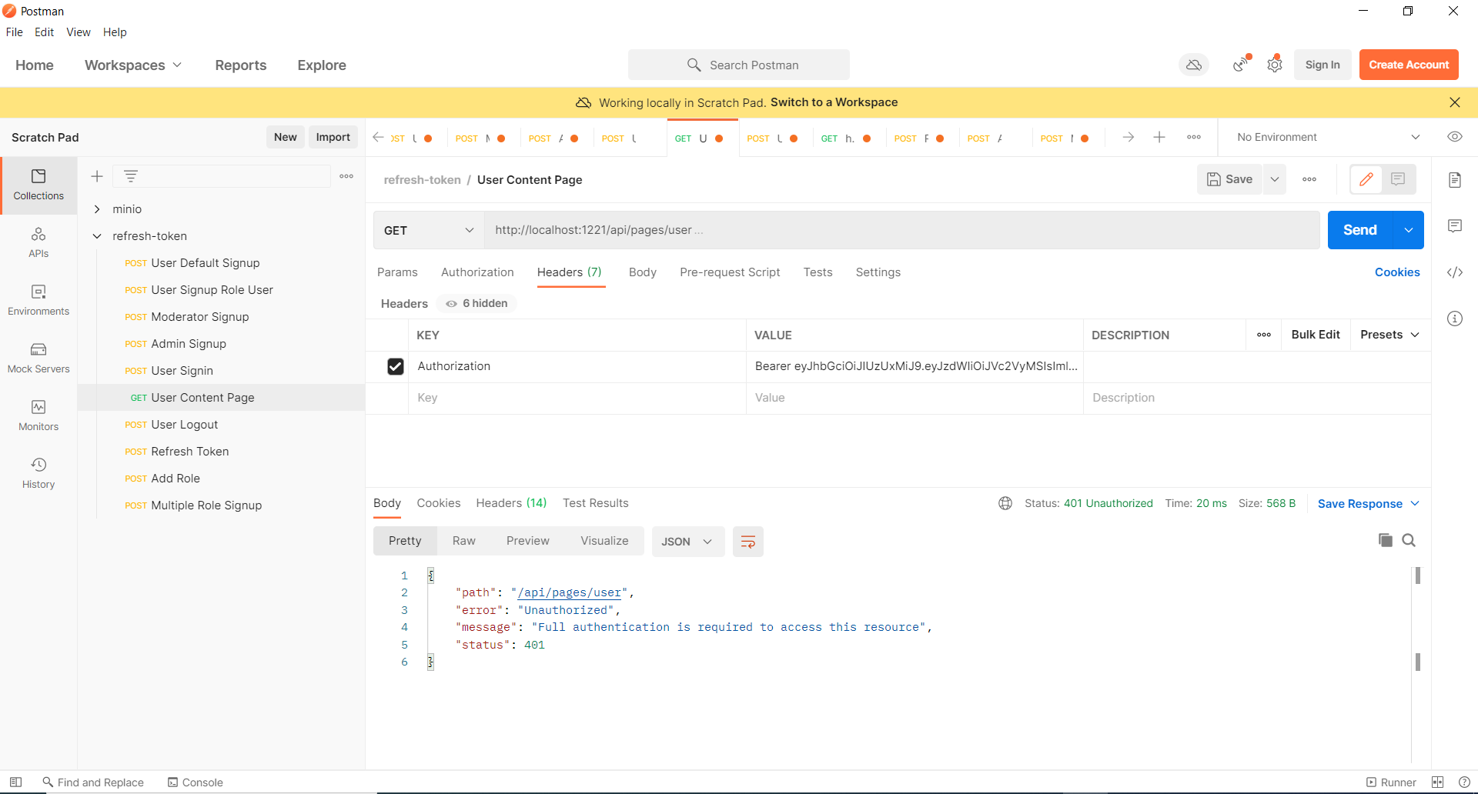Switch to the Pre-request Script tab
Viewport: 1478px width, 794px height.
pyautogui.click(x=730, y=272)
